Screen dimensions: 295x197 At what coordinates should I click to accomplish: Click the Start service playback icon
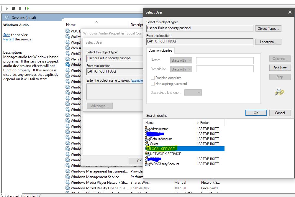point(6,8)
